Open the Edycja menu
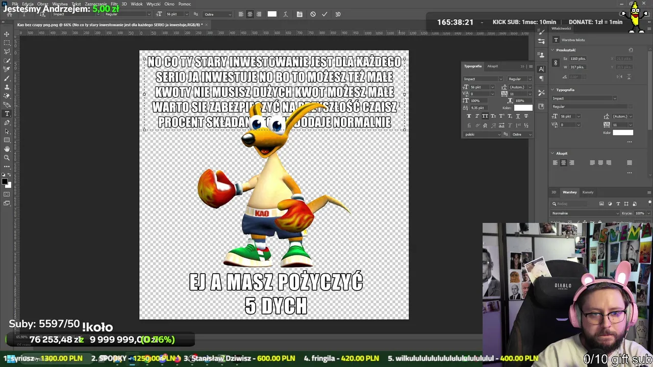The image size is (653, 367). pyautogui.click(x=28, y=4)
